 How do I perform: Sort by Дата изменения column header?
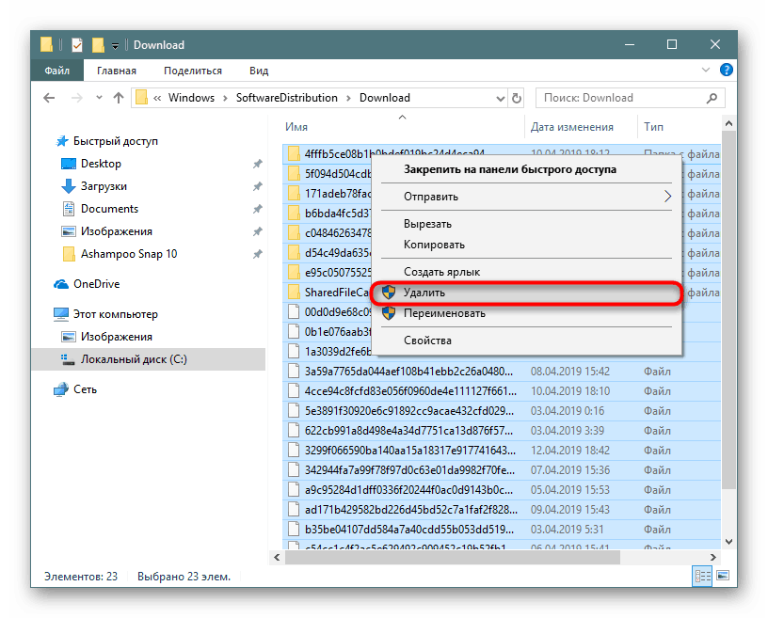tap(571, 127)
